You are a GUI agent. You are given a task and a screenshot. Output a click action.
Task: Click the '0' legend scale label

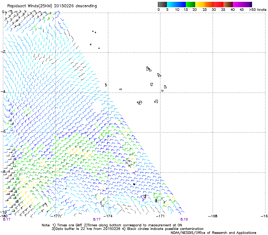click(x=159, y=9)
